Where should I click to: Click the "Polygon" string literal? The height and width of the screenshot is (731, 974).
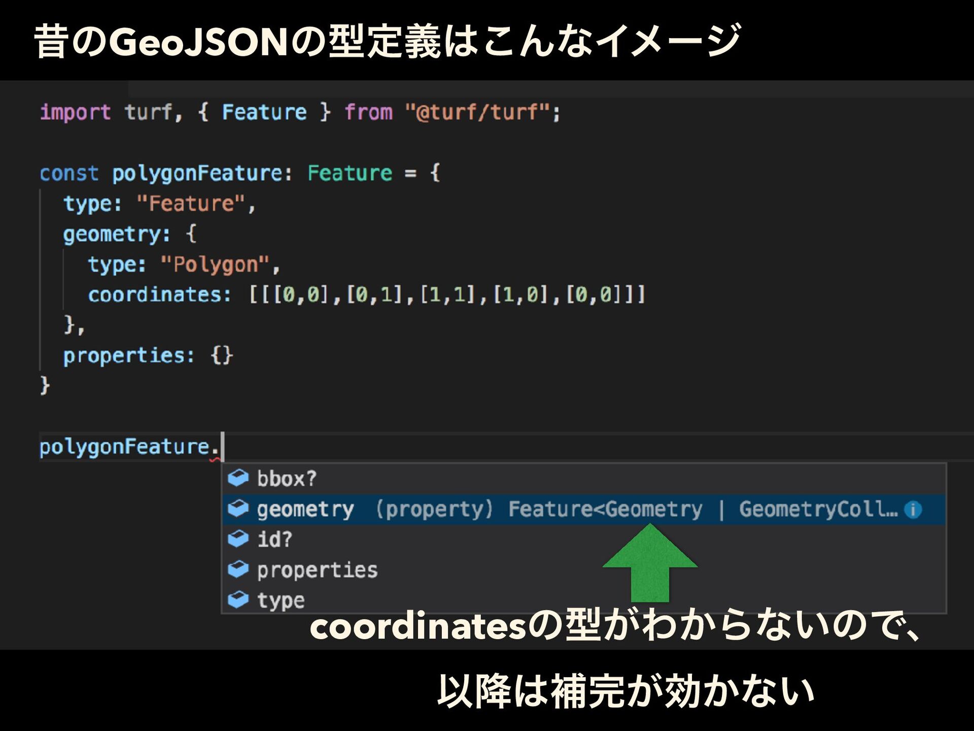pos(215,264)
